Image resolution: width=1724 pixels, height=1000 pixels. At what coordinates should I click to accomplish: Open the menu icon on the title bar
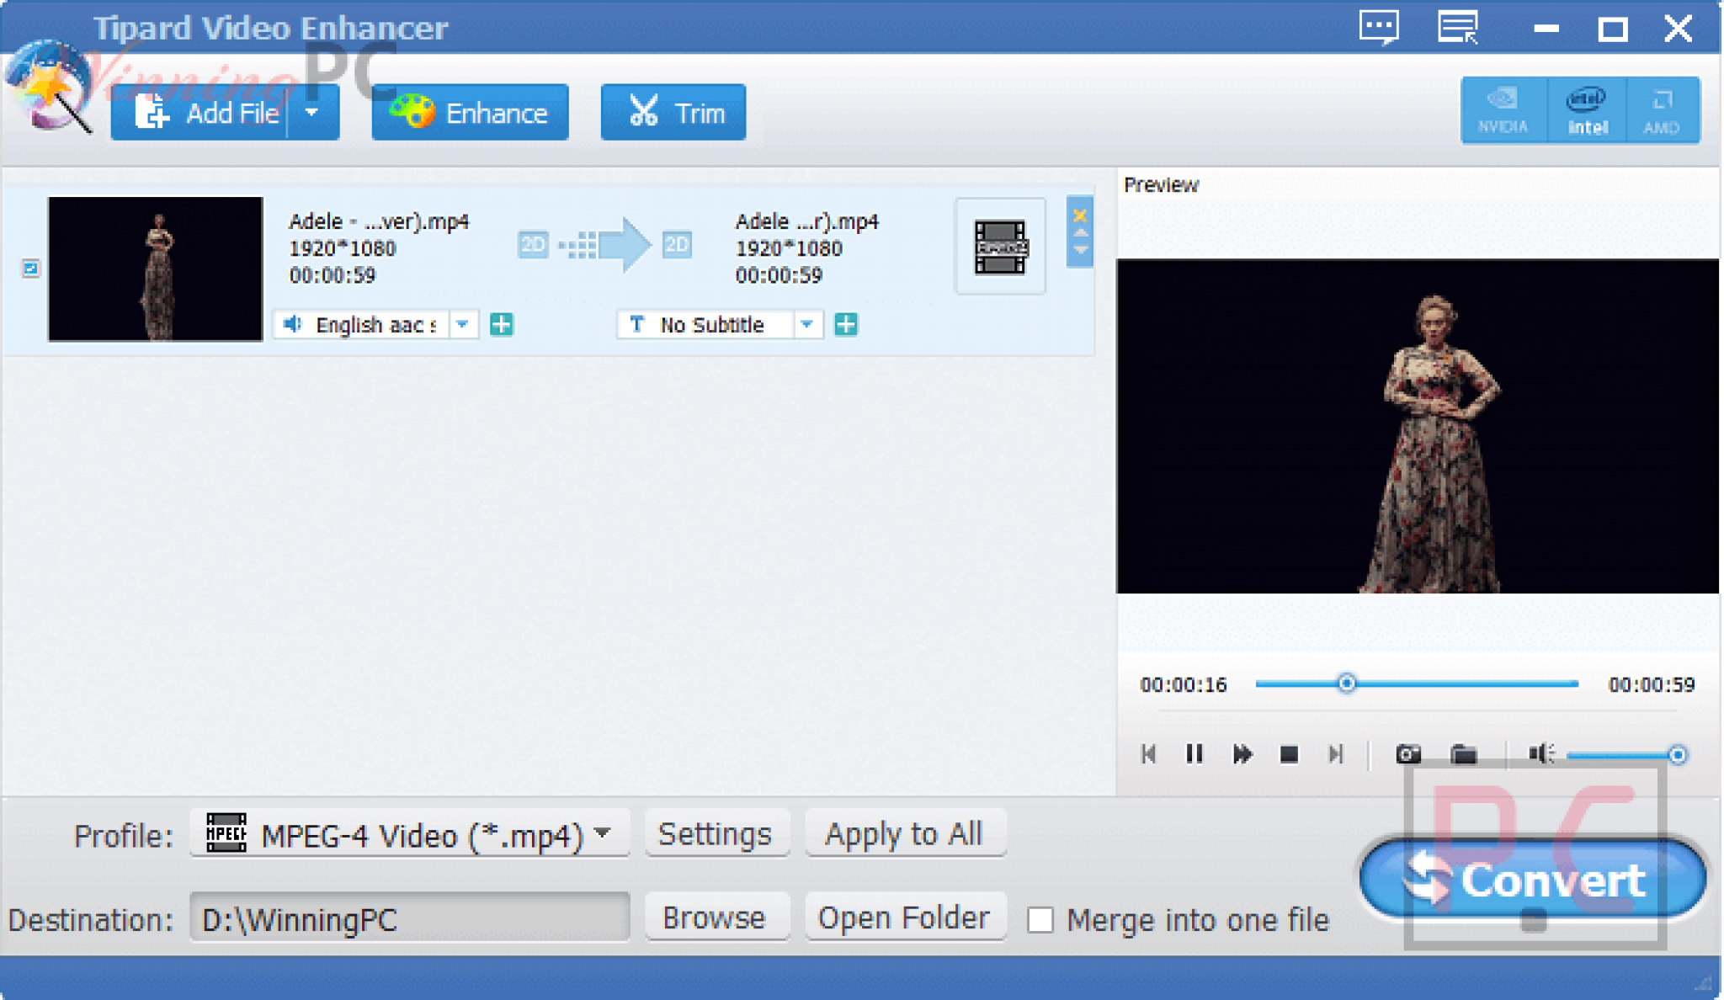tap(1458, 26)
